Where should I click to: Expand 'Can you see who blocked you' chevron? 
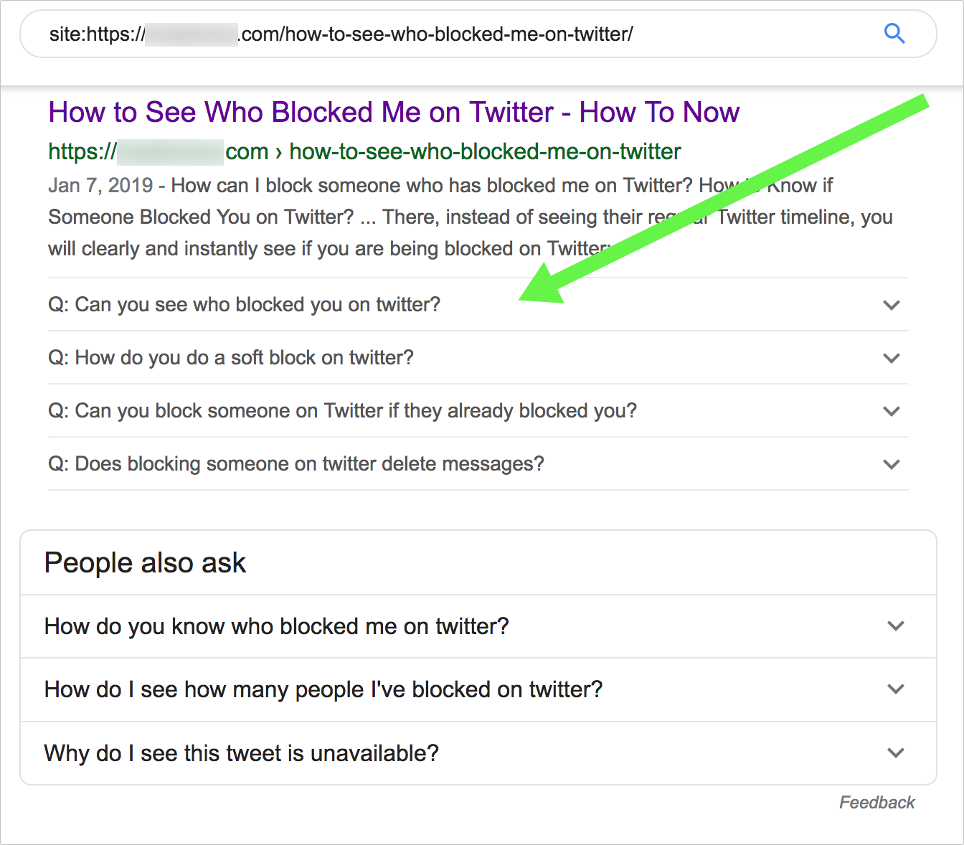[x=891, y=305]
